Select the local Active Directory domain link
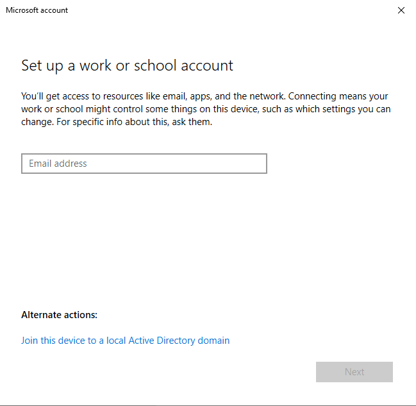Viewport: 416px width, 406px height. (125, 341)
